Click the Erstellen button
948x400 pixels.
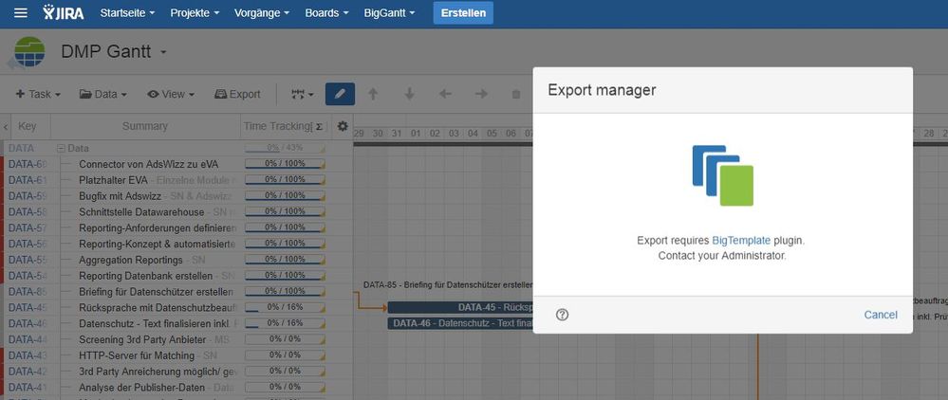tap(463, 12)
